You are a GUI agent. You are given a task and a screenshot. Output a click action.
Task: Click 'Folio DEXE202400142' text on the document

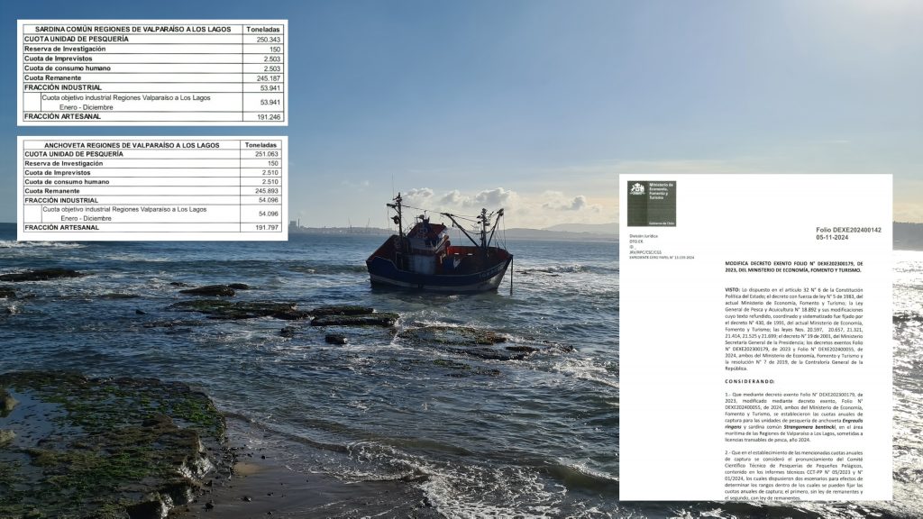pyautogui.click(x=848, y=231)
